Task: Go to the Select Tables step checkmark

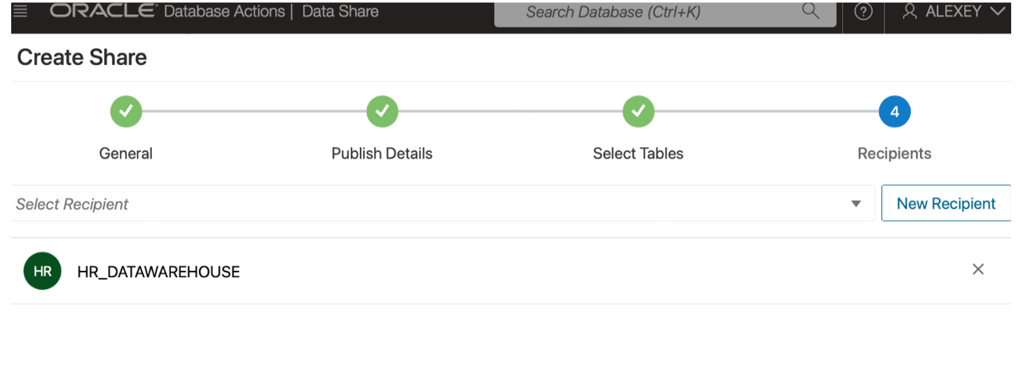Action: click(x=639, y=111)
